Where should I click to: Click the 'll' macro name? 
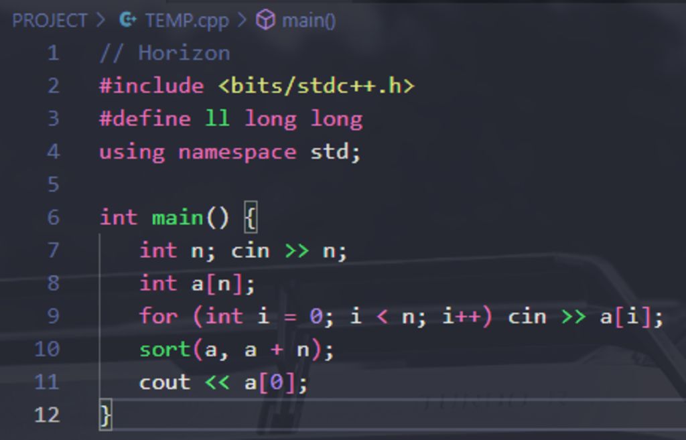point(218,119)
